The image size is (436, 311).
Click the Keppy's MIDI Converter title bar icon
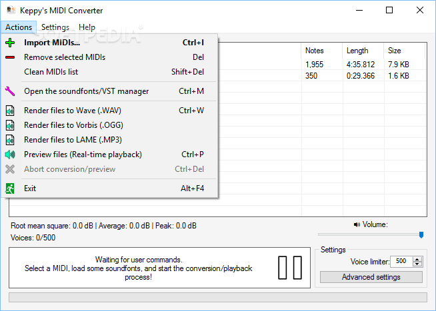(x=11, y=10)
